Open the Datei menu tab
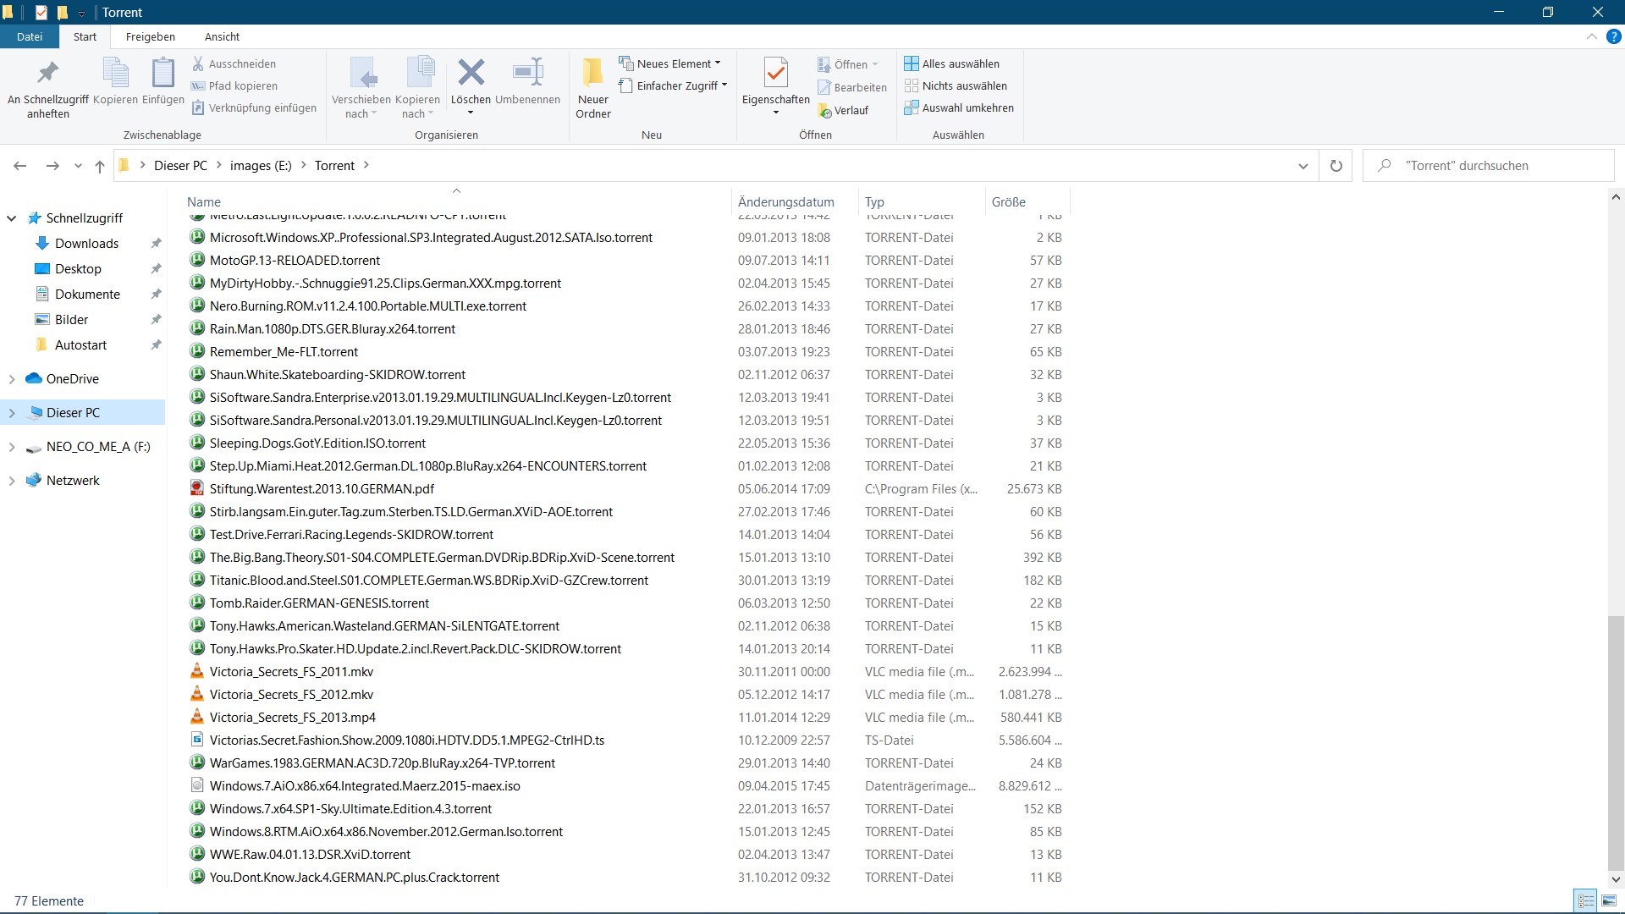The height and width of the screenshot is (914, 1625). tap(30, 36)
